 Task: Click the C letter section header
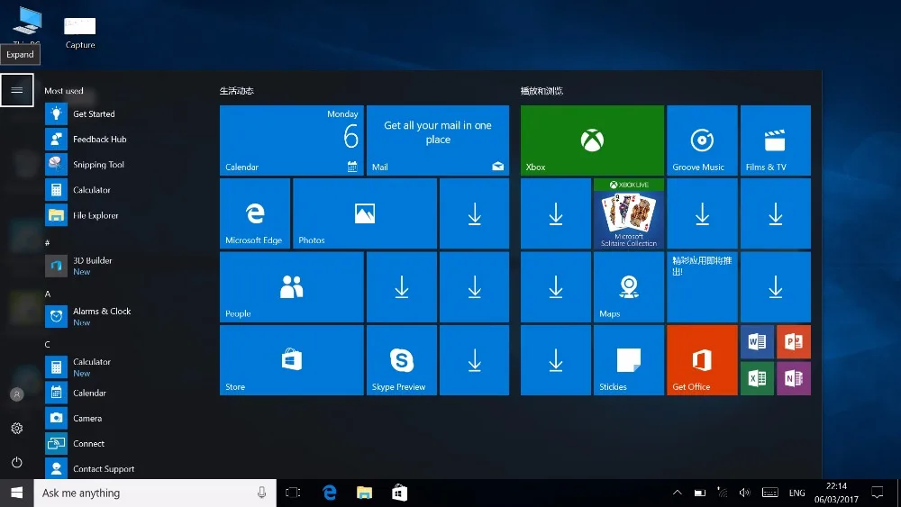48,345
